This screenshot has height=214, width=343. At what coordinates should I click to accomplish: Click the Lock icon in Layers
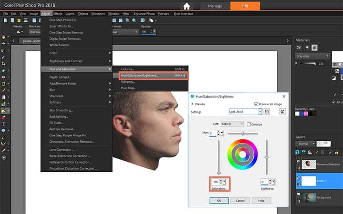tap(337, 152)
